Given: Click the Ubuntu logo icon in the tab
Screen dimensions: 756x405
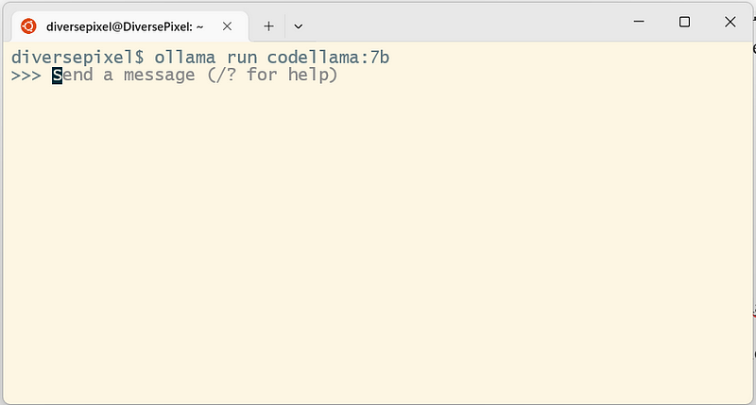Looking at the screenshot, I should [28, 26].
